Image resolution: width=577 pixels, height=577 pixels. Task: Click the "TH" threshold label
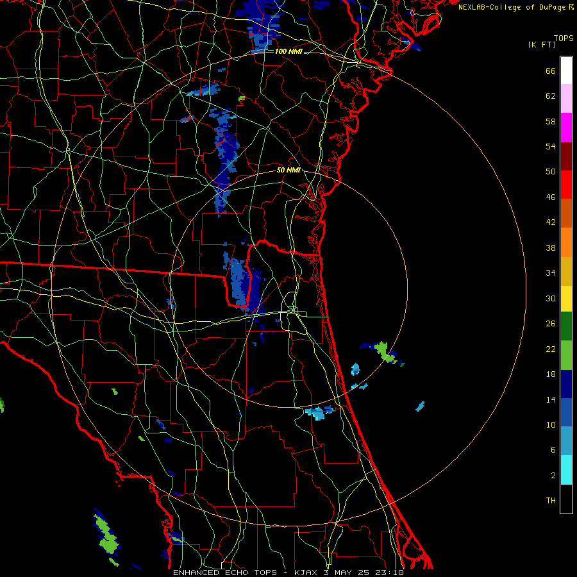pos(551,501)
